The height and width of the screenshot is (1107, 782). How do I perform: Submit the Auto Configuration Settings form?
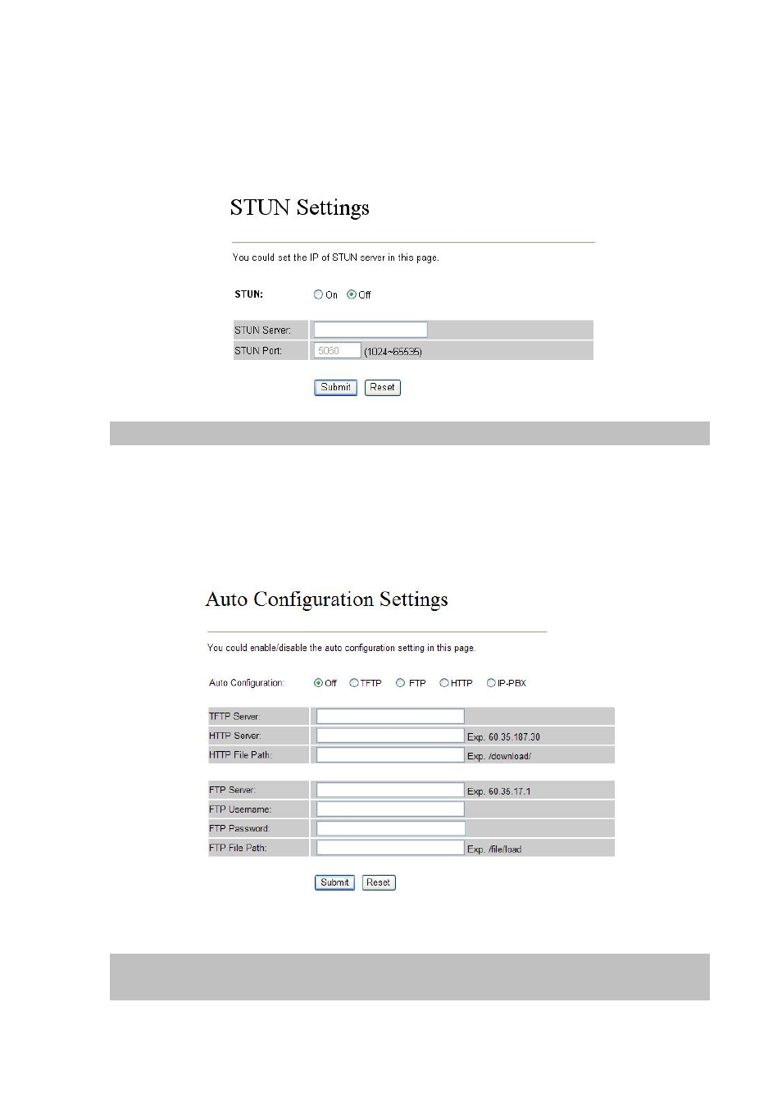pos(334,882)
